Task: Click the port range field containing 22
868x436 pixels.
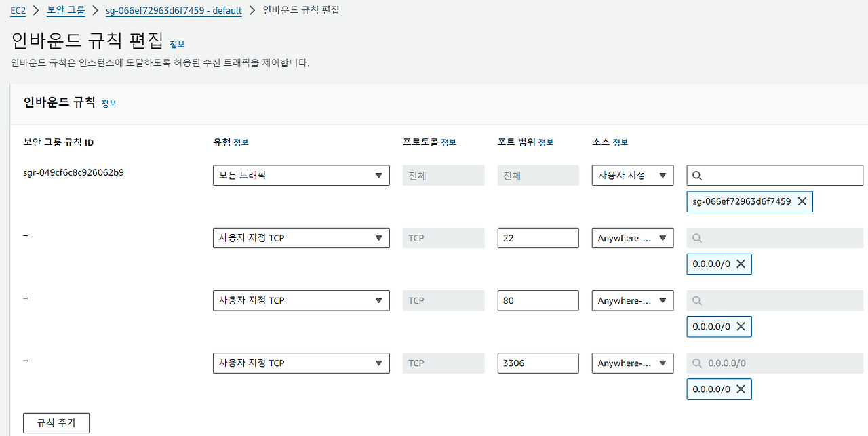Action: click(538, 238)
